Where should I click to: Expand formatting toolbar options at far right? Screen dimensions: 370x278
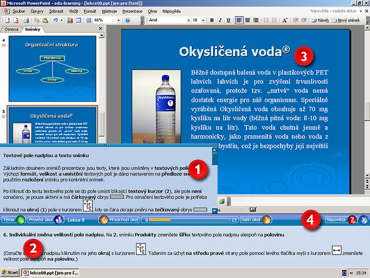coord(367,20)
